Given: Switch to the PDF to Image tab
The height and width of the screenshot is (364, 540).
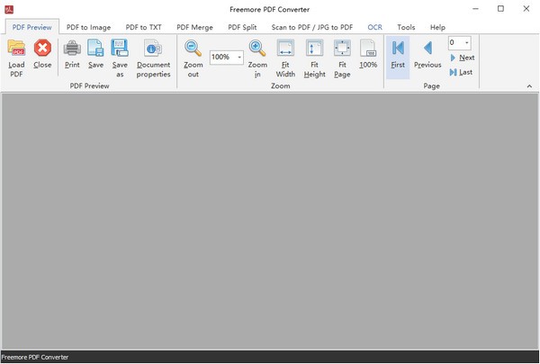Looking at the screenshot, I should [88, 27].
